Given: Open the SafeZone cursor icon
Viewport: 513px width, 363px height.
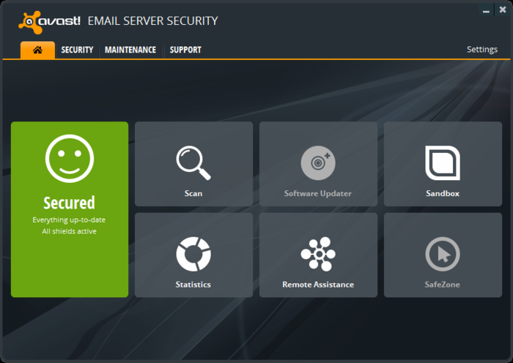Looking at the screenshot, I should coord(443,254).
